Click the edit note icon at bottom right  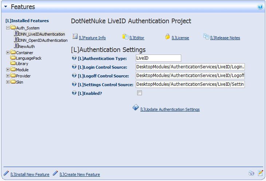coord(261,173)
